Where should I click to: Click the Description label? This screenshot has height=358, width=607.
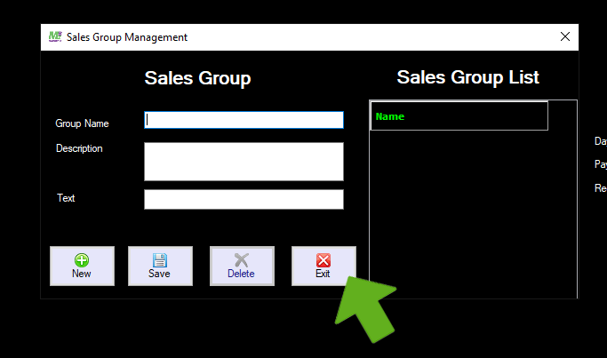tap(79, 148)
